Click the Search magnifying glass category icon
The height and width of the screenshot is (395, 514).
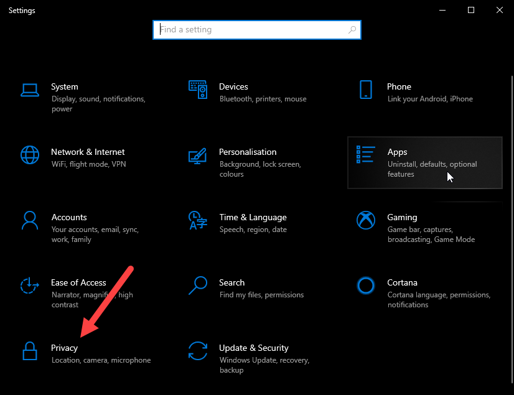point(198,286)
